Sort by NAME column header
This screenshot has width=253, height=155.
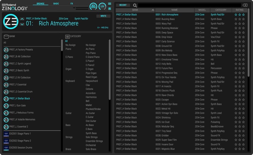[174, 10]
